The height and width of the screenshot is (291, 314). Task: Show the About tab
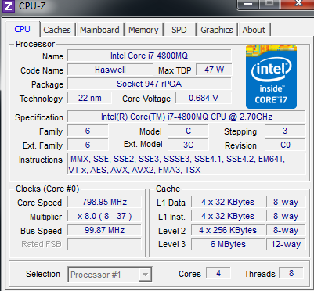tap(254, 30)
